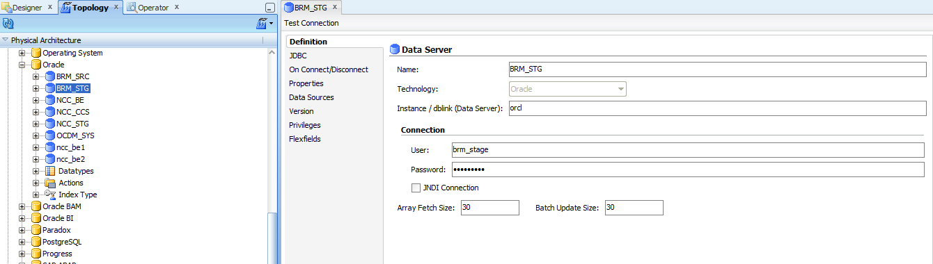
Task: Click the Test Connection button
Action: pyautogui.click(x=311, y=23)
